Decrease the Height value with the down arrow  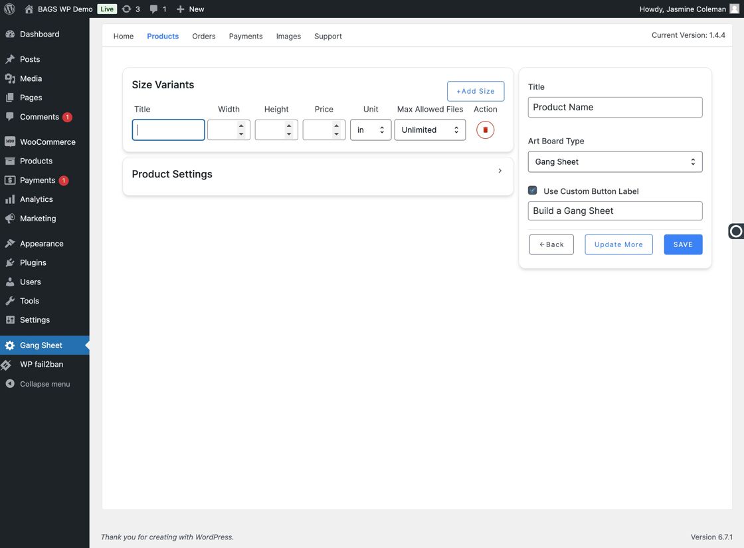[288, 134]
